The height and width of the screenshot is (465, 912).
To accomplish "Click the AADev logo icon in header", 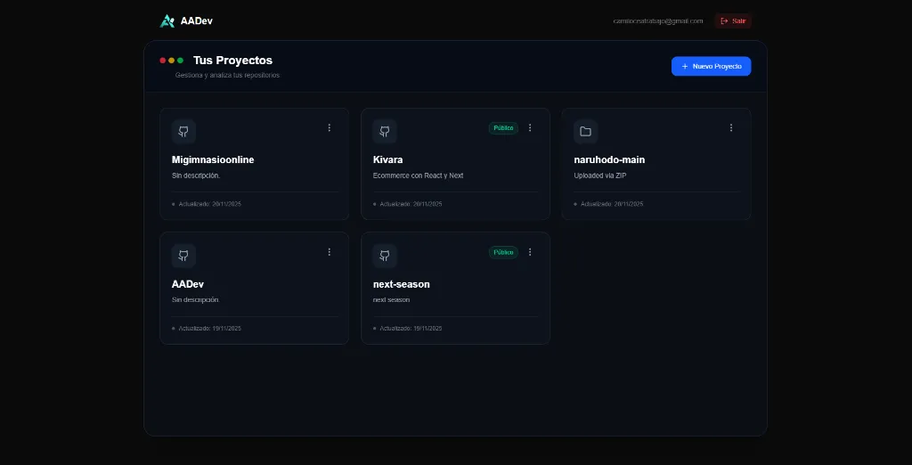I will coord(167,20).
